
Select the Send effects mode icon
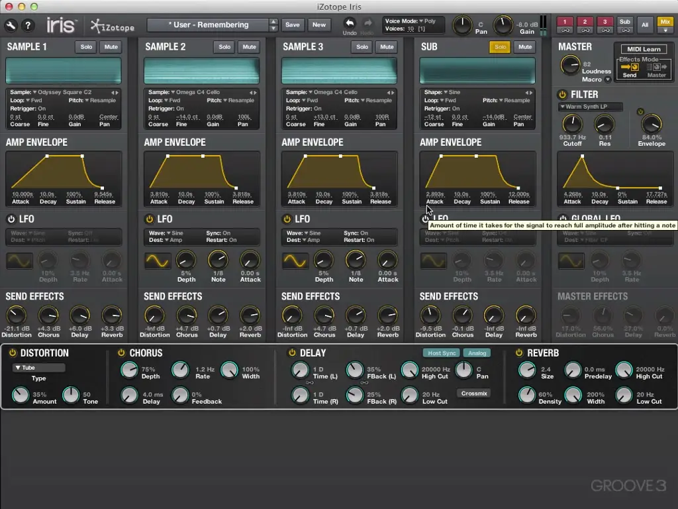tap(630, 67)
